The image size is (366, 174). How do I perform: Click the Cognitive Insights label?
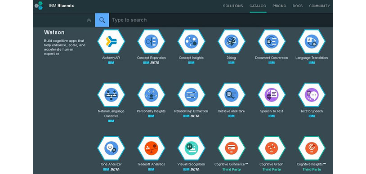[x=312, y=164]
